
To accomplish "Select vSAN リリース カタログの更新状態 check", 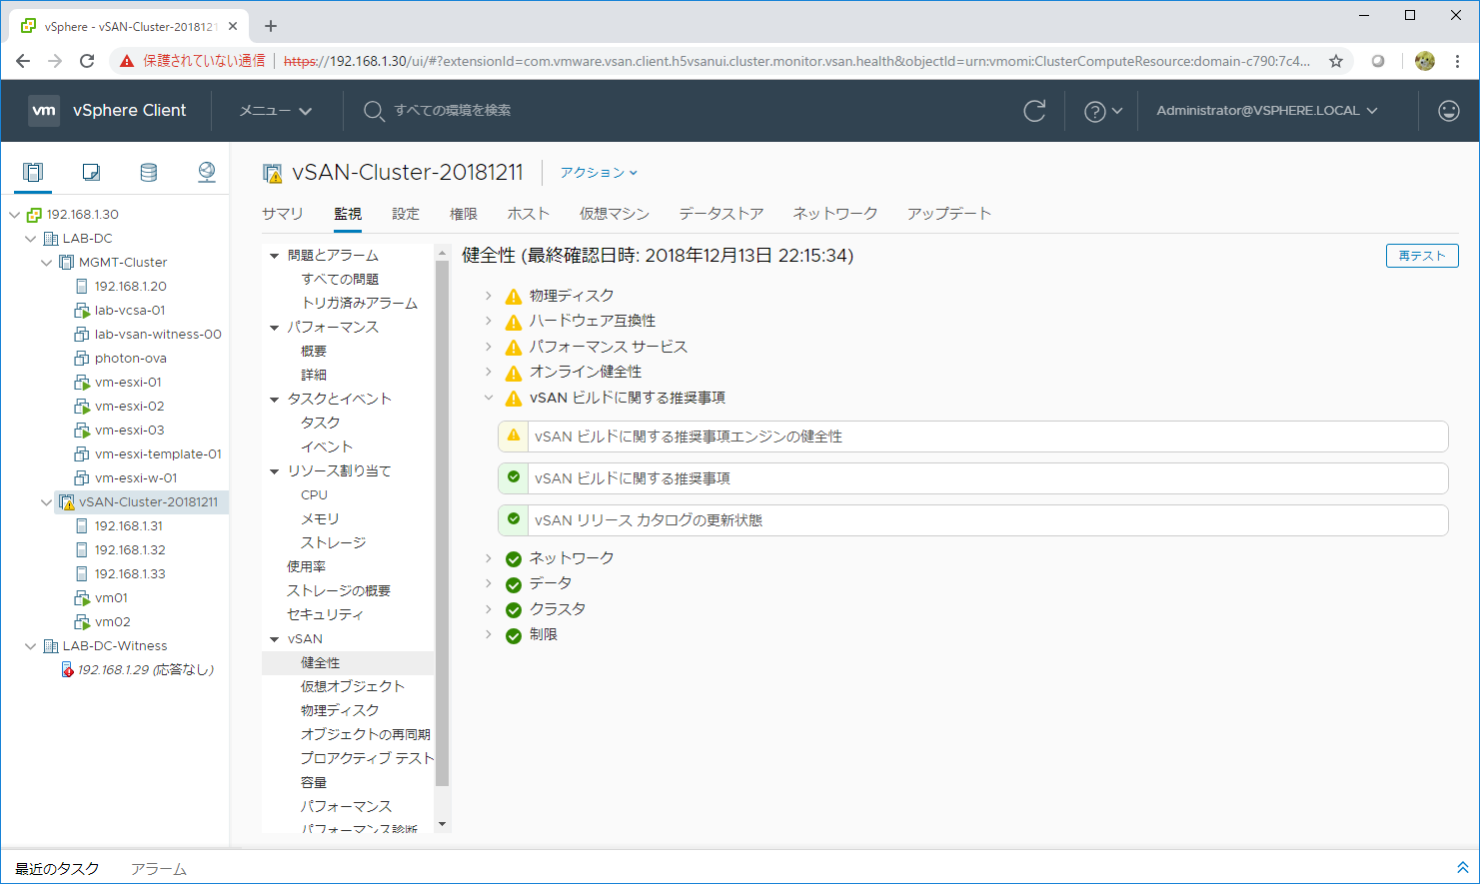I will click(973, 520).
